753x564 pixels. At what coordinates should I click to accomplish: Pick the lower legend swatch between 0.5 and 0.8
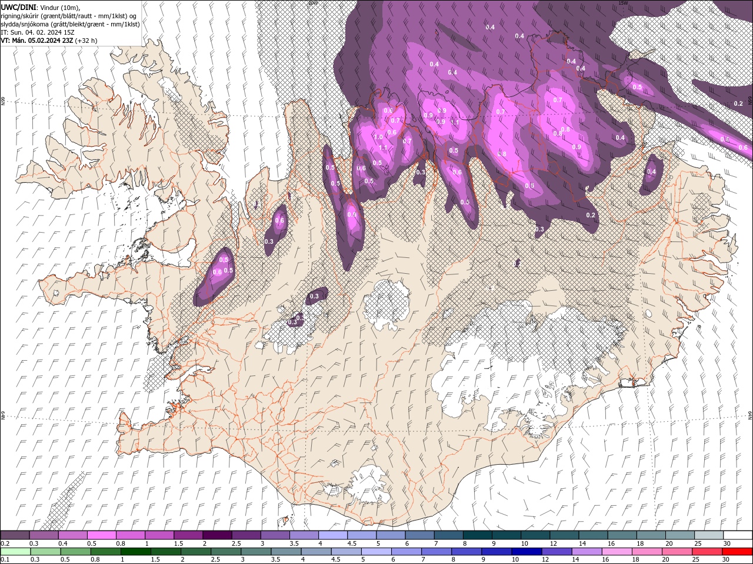[75, 552]
